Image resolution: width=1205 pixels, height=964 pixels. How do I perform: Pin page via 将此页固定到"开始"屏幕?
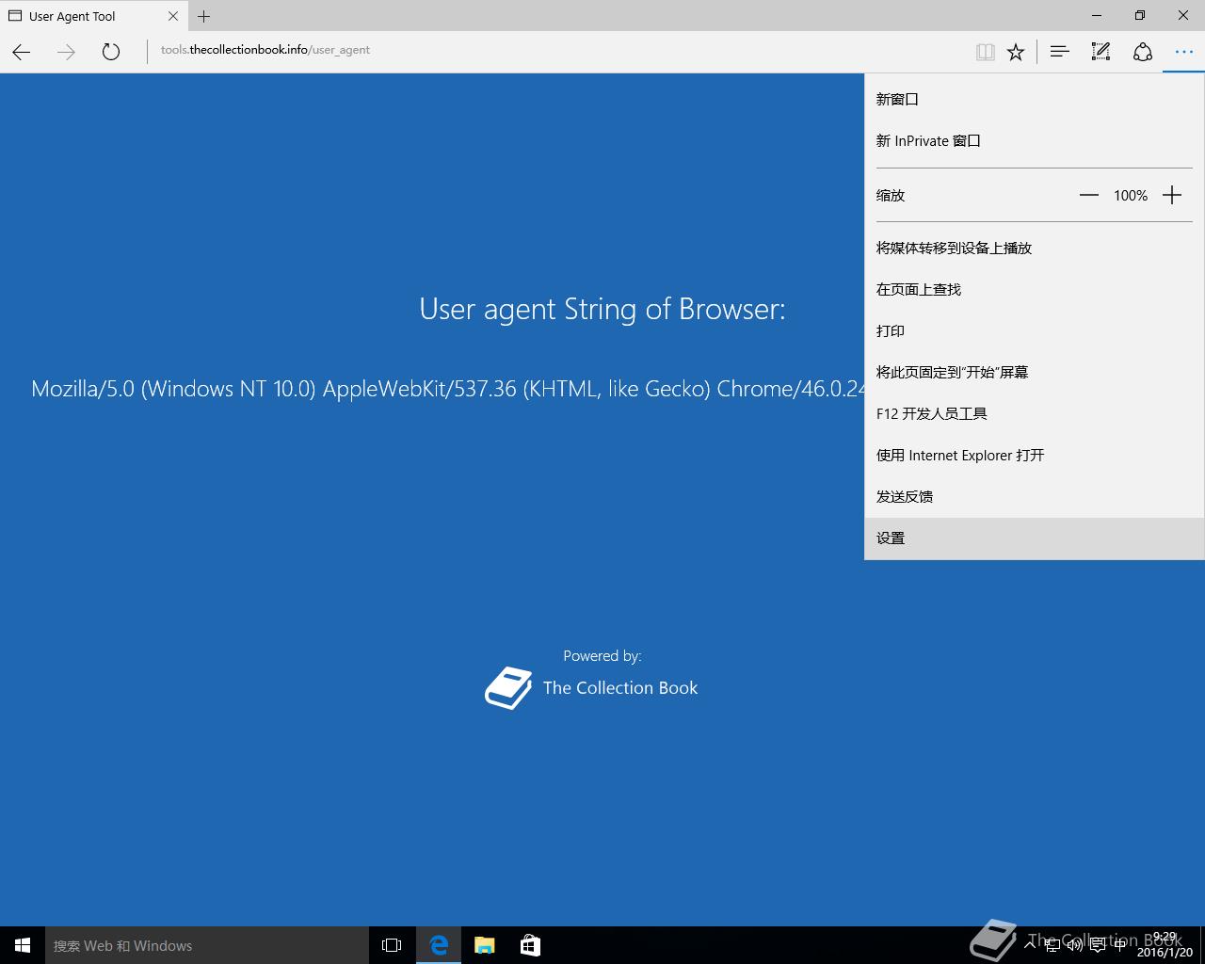point(1035,372)
